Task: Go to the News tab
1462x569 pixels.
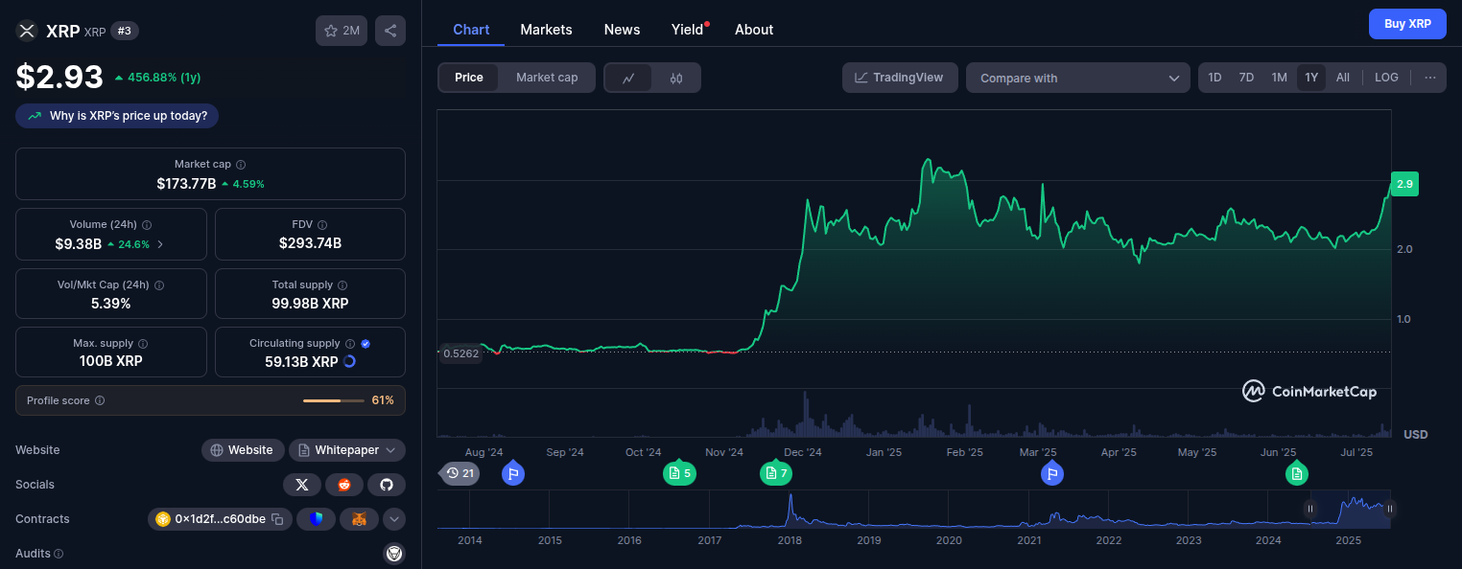Action: [622, 30]
